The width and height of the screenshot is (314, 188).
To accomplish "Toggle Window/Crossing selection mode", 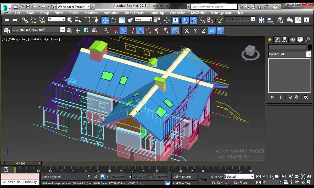I will coord(95,20).
